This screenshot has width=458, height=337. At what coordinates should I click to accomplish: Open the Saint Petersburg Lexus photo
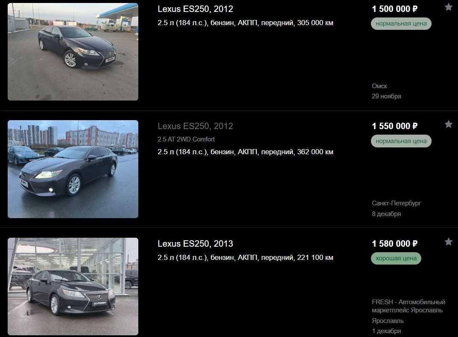coord(73,169)
